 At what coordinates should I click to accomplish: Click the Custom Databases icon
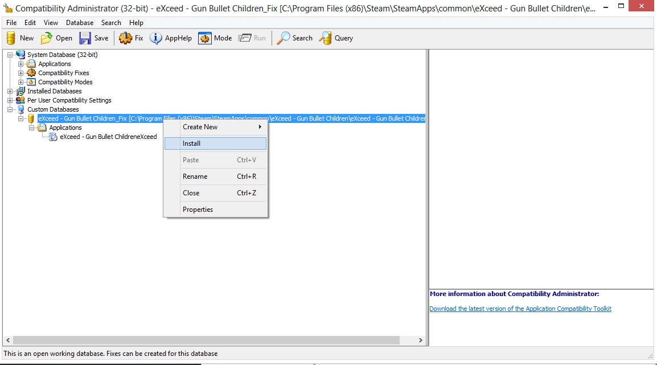(x=20, y=109)
